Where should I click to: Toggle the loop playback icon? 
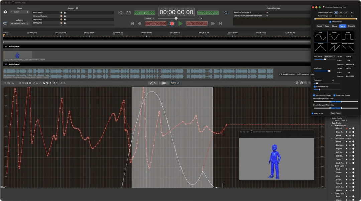pyautogui.click(x=226, y=13)
